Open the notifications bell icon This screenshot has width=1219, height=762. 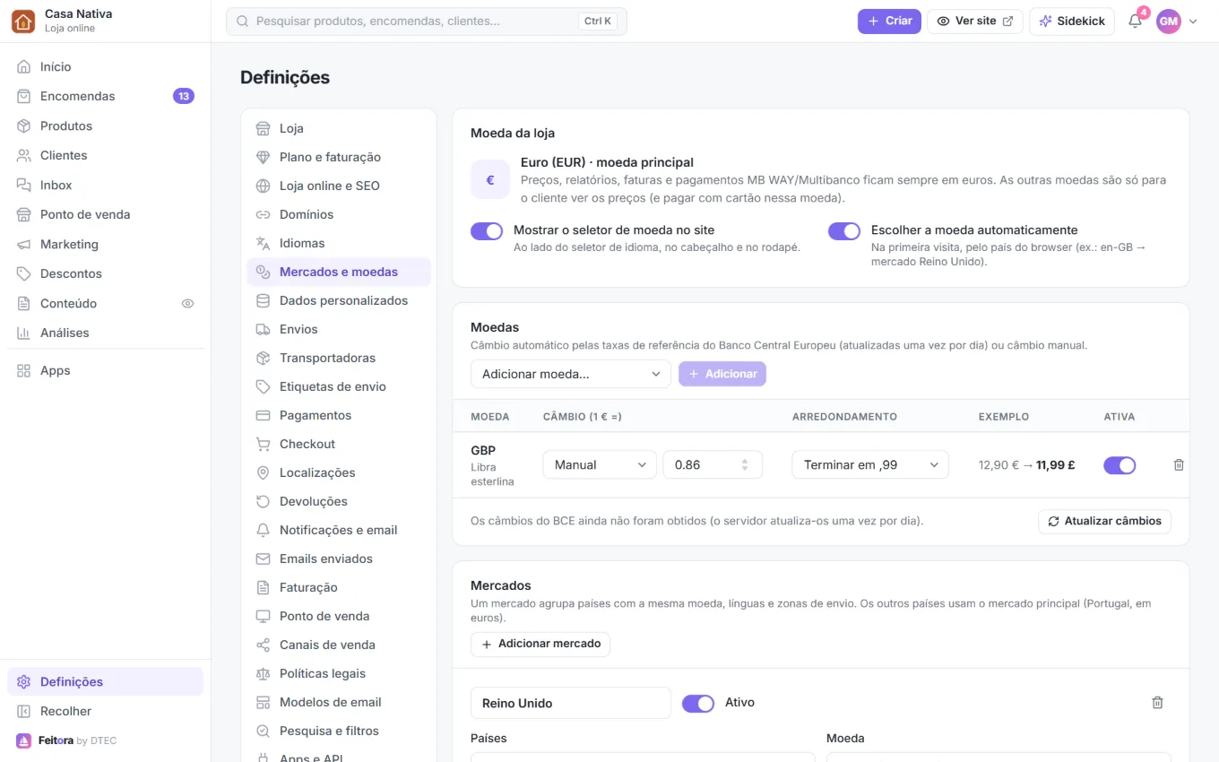coord(1135,22)
